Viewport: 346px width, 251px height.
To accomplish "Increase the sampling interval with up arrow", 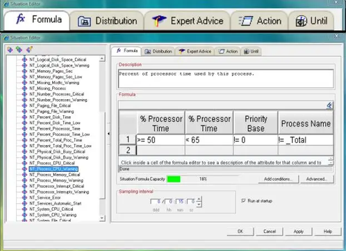I will tap(199, 198).
